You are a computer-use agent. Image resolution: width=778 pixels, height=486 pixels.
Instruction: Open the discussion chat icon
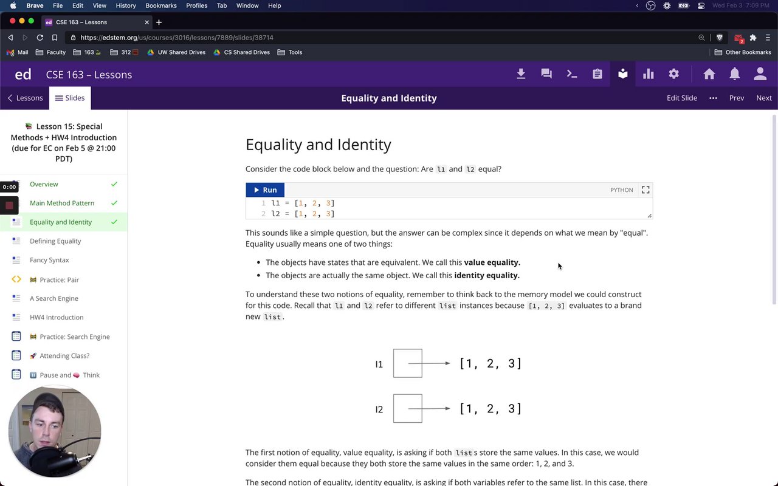(x=546, y=74)
